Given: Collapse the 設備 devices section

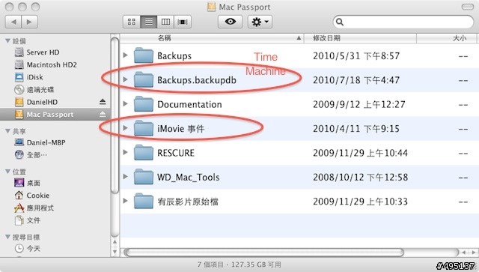Looking at the screenshot, I should 8,40.
